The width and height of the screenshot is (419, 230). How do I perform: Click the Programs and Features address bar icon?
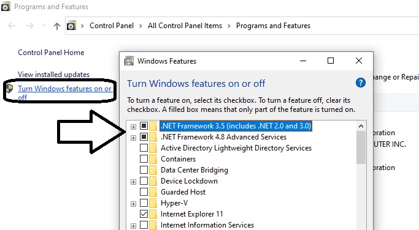click(x=71, y=26)
